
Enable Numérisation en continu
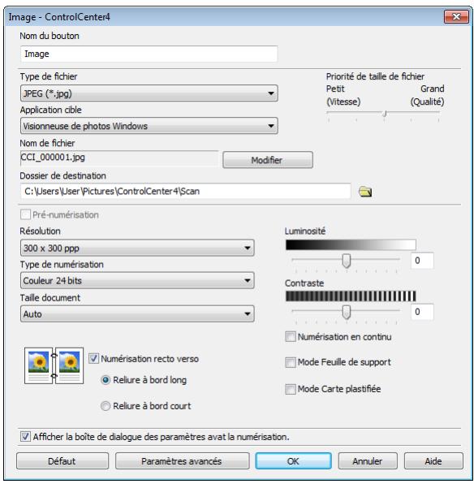pyautogui.click(x=291, y=336)
